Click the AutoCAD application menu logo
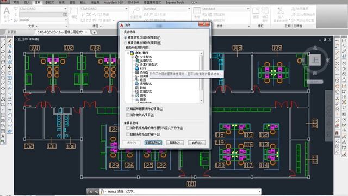348x196 pixels. [4, 2]
